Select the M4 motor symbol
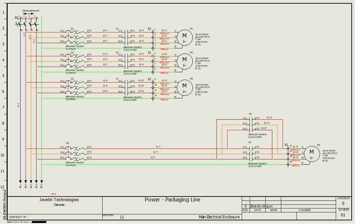355x224 pixels. pos(311,153)
